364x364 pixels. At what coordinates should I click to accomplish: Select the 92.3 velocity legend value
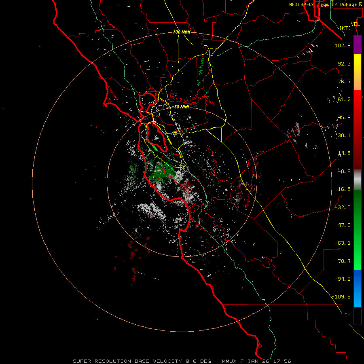[344, 63]
